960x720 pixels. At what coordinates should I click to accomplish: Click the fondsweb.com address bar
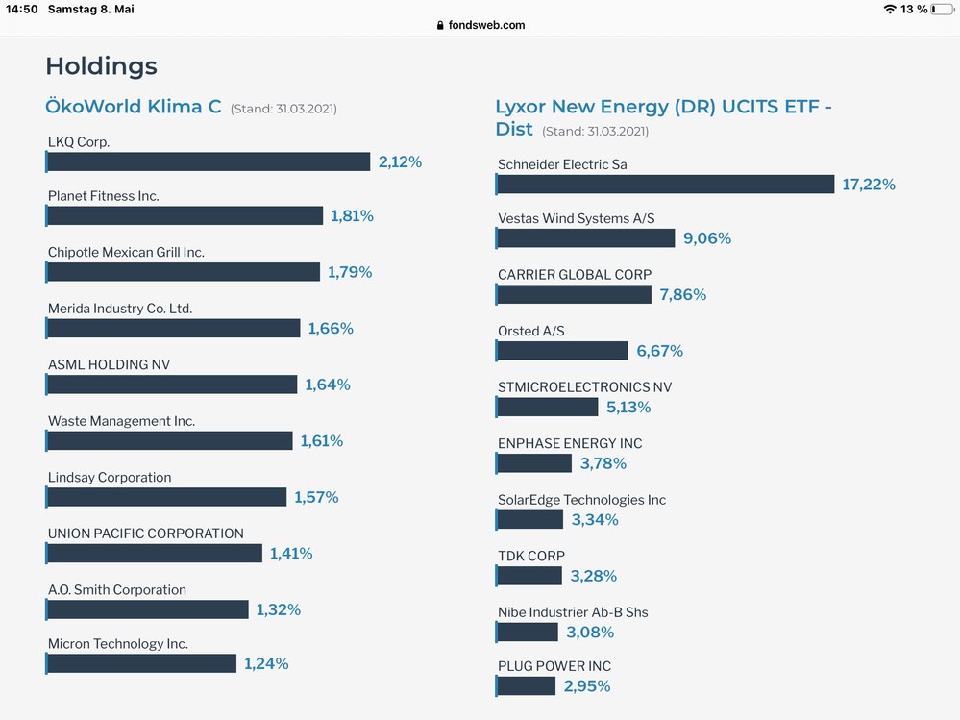(480, 26)
